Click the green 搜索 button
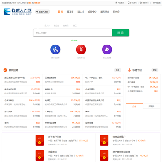Image resolution: width=162 pixels, height=162 pixels. pyautogui.click(x=121, y=33)
